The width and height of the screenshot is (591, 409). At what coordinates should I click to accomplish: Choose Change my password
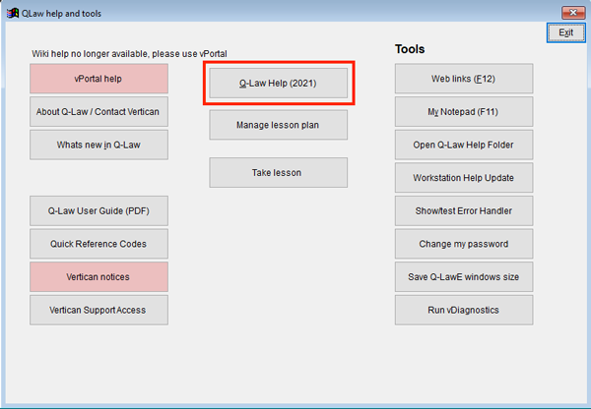(x=464, y=244)
